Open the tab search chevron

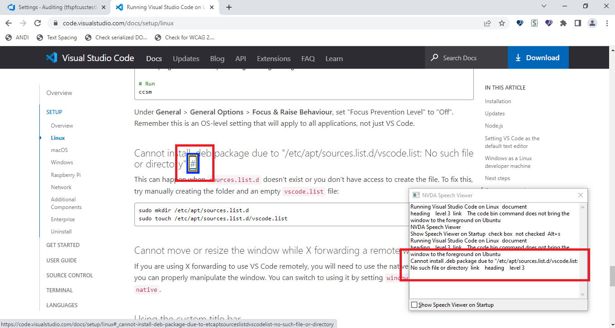[x=543, y=7]
